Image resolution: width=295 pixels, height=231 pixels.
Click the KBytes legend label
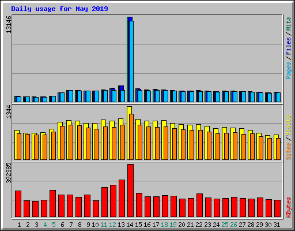point(289,207)
